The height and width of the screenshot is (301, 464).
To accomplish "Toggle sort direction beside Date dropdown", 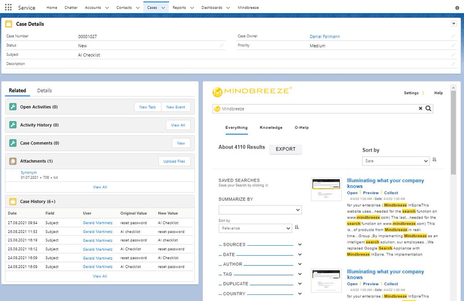I will (x=434, y=159).
